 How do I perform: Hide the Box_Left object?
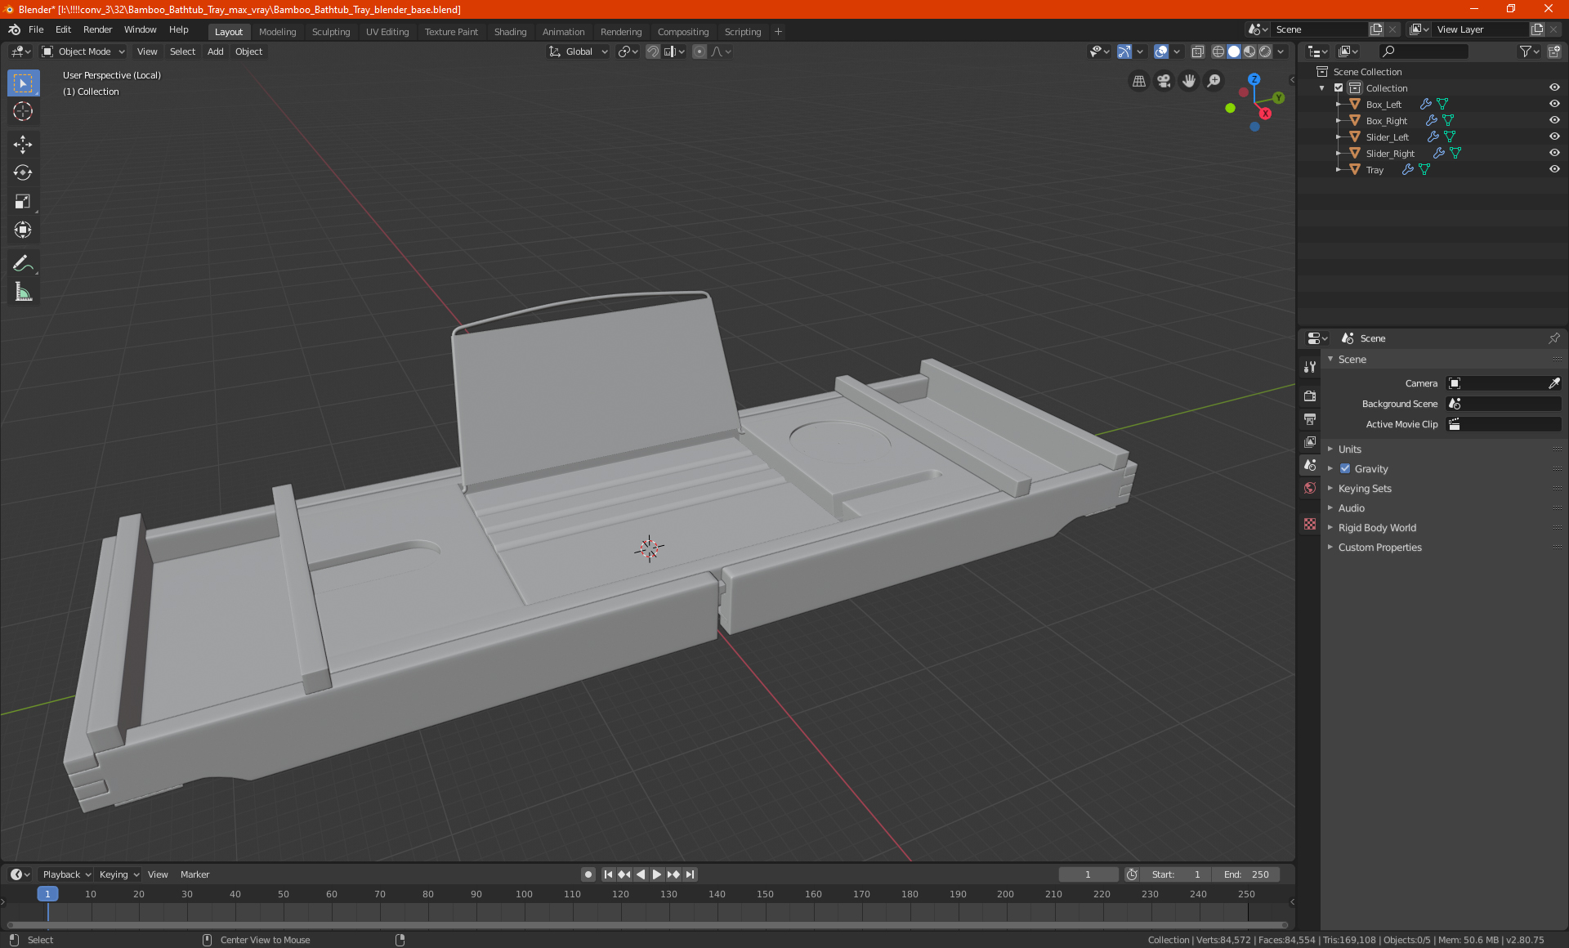point(1553,104)
